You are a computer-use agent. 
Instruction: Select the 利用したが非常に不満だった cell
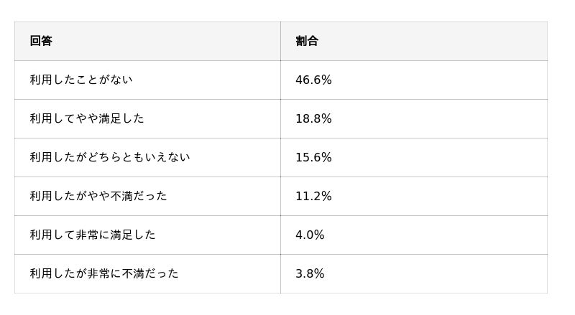pos(104,273)
